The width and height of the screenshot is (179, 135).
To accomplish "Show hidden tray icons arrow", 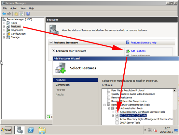I will [x=145, y=130].
